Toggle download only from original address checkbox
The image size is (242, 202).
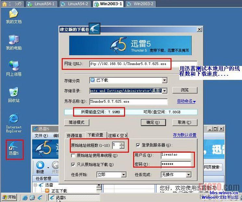coord(73,165)
